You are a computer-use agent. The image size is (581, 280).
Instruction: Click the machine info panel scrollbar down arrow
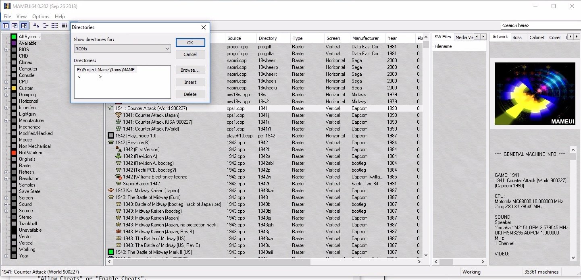coord(573,257)
